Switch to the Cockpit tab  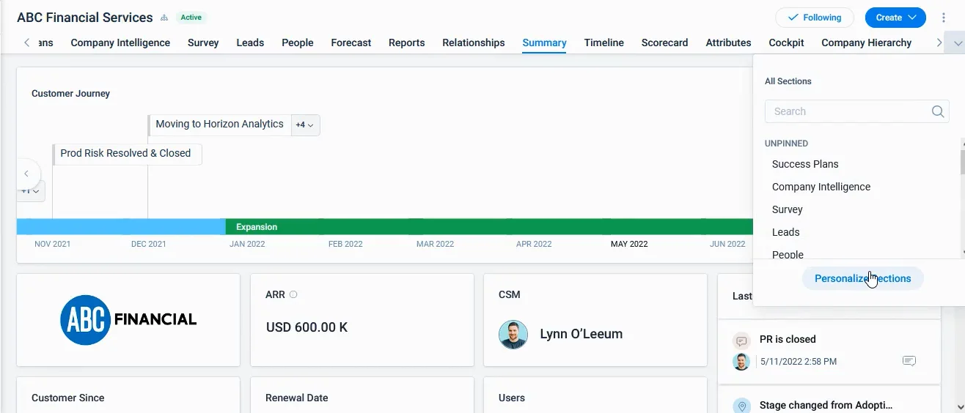[786, 42]
